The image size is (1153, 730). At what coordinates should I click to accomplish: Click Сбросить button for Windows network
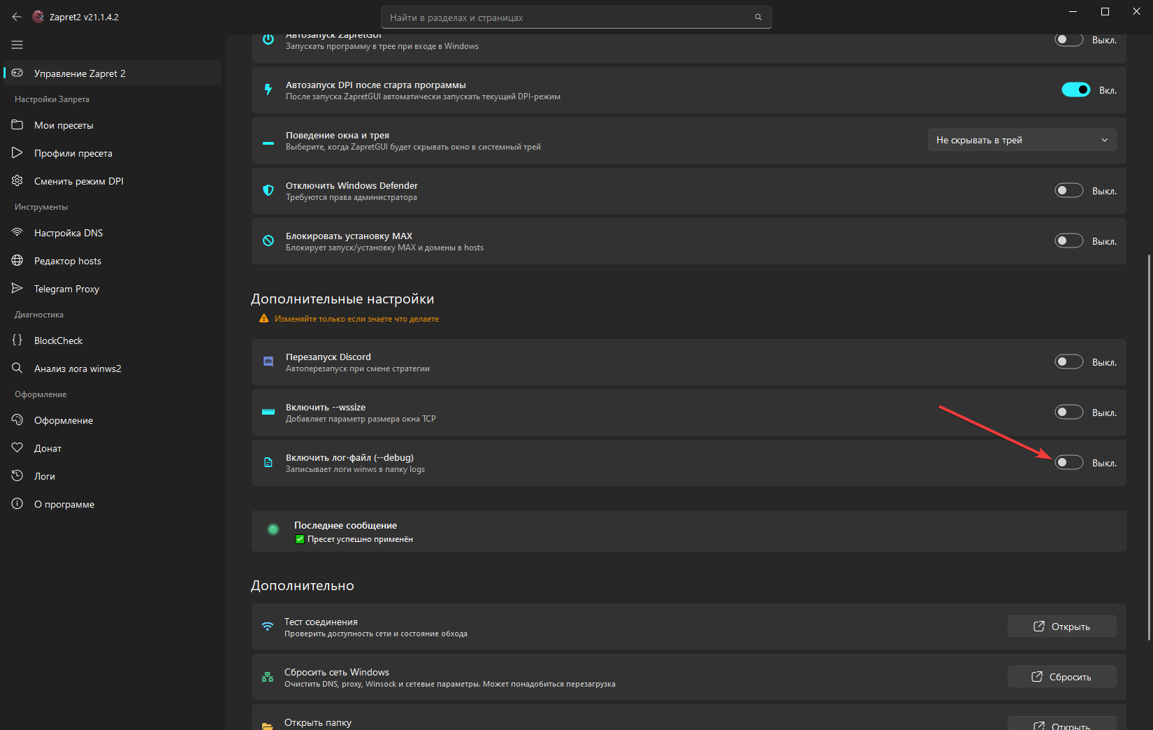click(1061, 677)
